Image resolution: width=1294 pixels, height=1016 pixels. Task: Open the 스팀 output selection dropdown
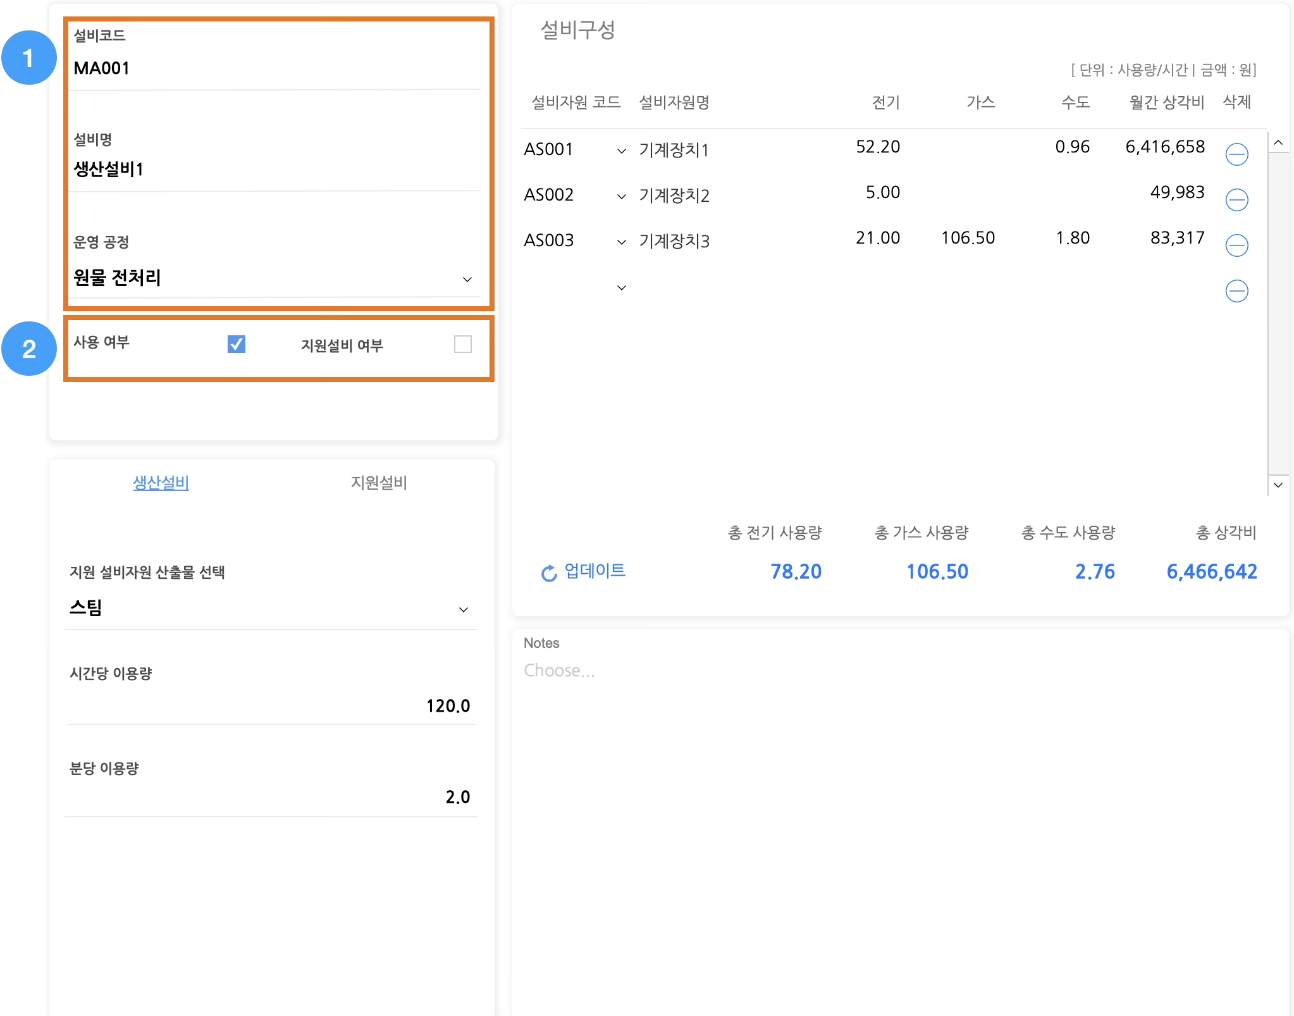click(463, 609)
